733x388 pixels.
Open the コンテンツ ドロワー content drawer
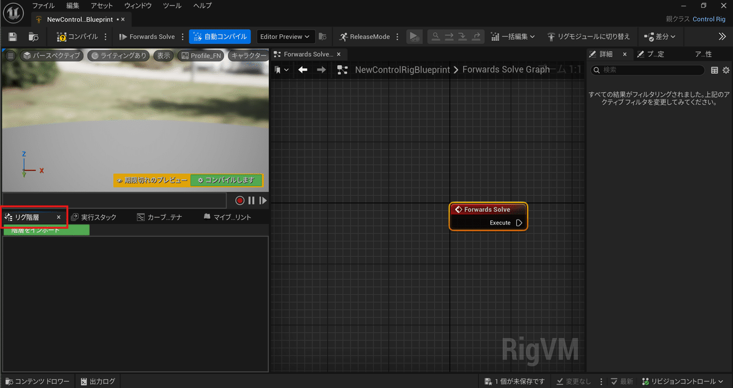(38, 381)
